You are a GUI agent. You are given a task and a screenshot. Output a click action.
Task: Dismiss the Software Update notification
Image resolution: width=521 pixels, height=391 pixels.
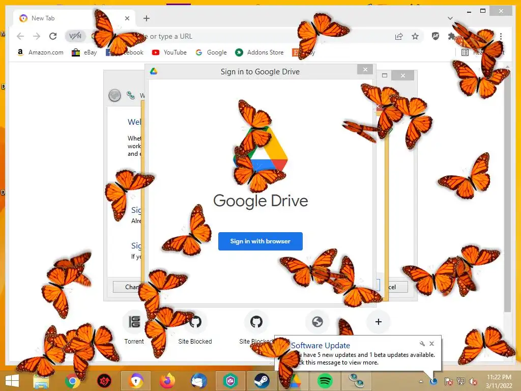(x=431, y=344)
